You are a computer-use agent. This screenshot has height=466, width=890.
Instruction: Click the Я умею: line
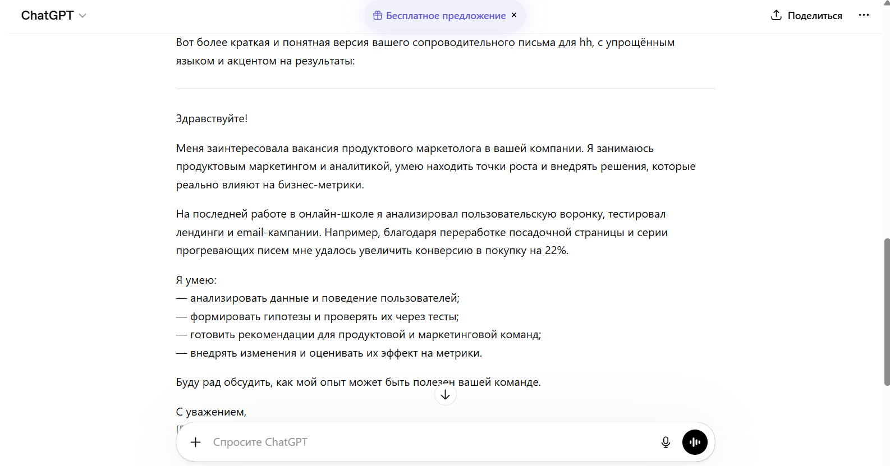[196, 280]
